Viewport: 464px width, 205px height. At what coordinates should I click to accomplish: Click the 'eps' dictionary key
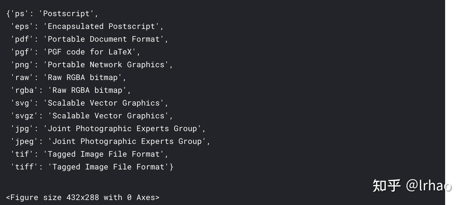pyautogui.click(x=22, y=26)
